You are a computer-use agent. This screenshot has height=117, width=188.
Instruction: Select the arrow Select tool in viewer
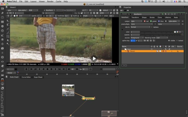pyautogui.click(x=8, y=21)
